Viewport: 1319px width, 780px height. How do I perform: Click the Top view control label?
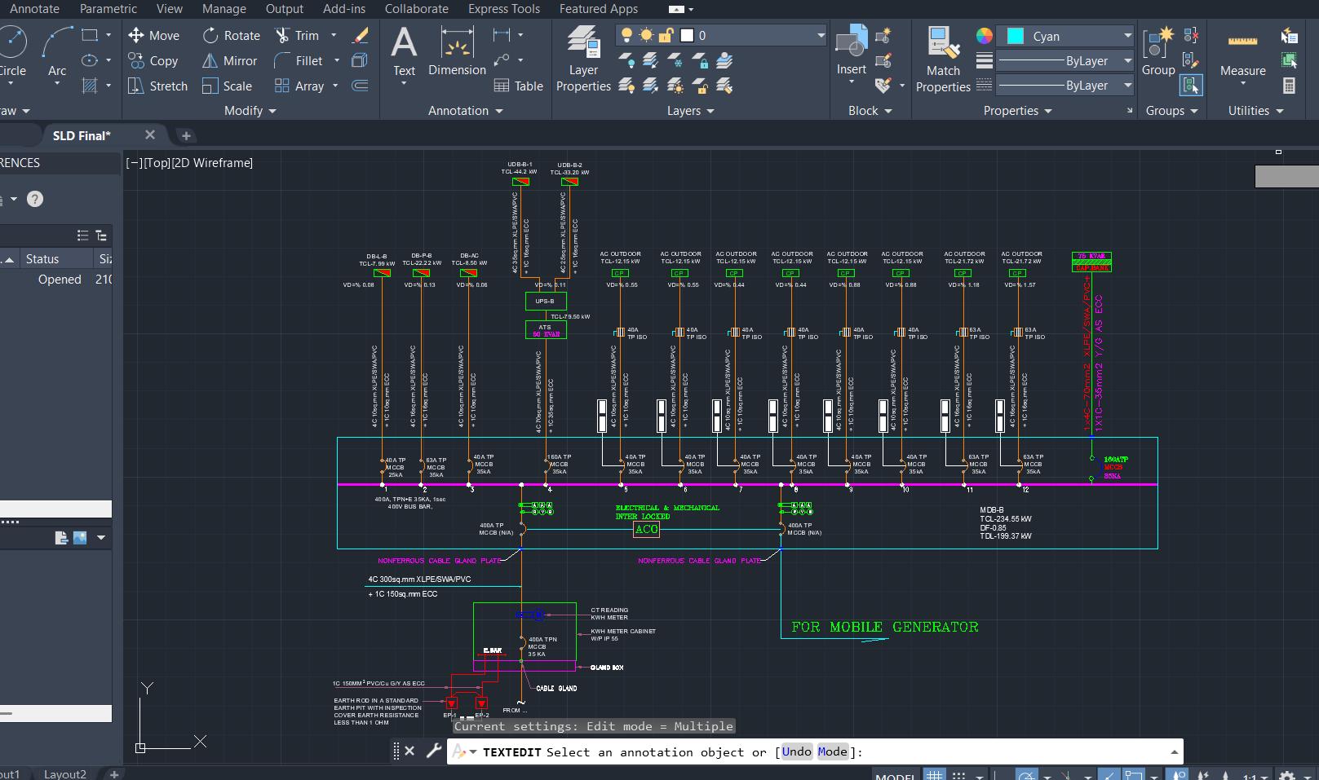coord(157,163)
